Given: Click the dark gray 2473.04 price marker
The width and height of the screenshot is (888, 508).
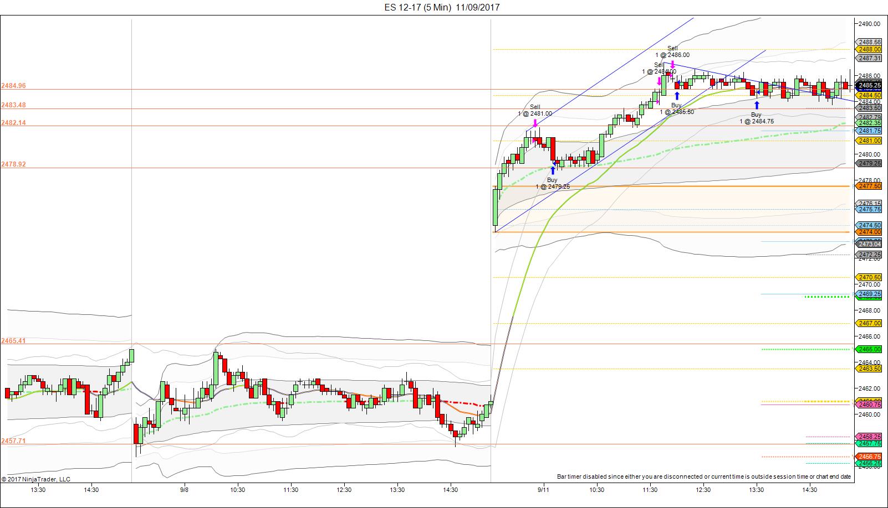Looking at the screenshot, I should coord(869,244).
